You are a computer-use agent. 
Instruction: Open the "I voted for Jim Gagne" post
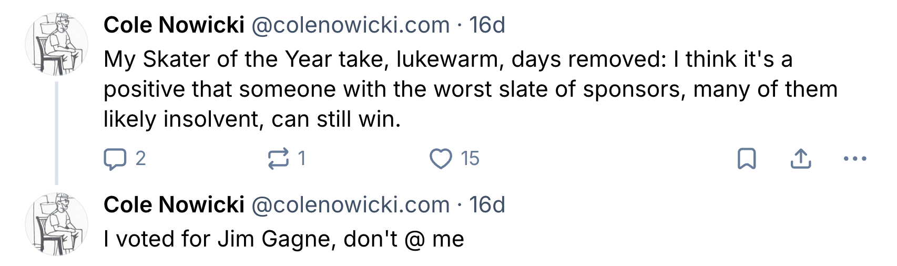coord(284,239)
